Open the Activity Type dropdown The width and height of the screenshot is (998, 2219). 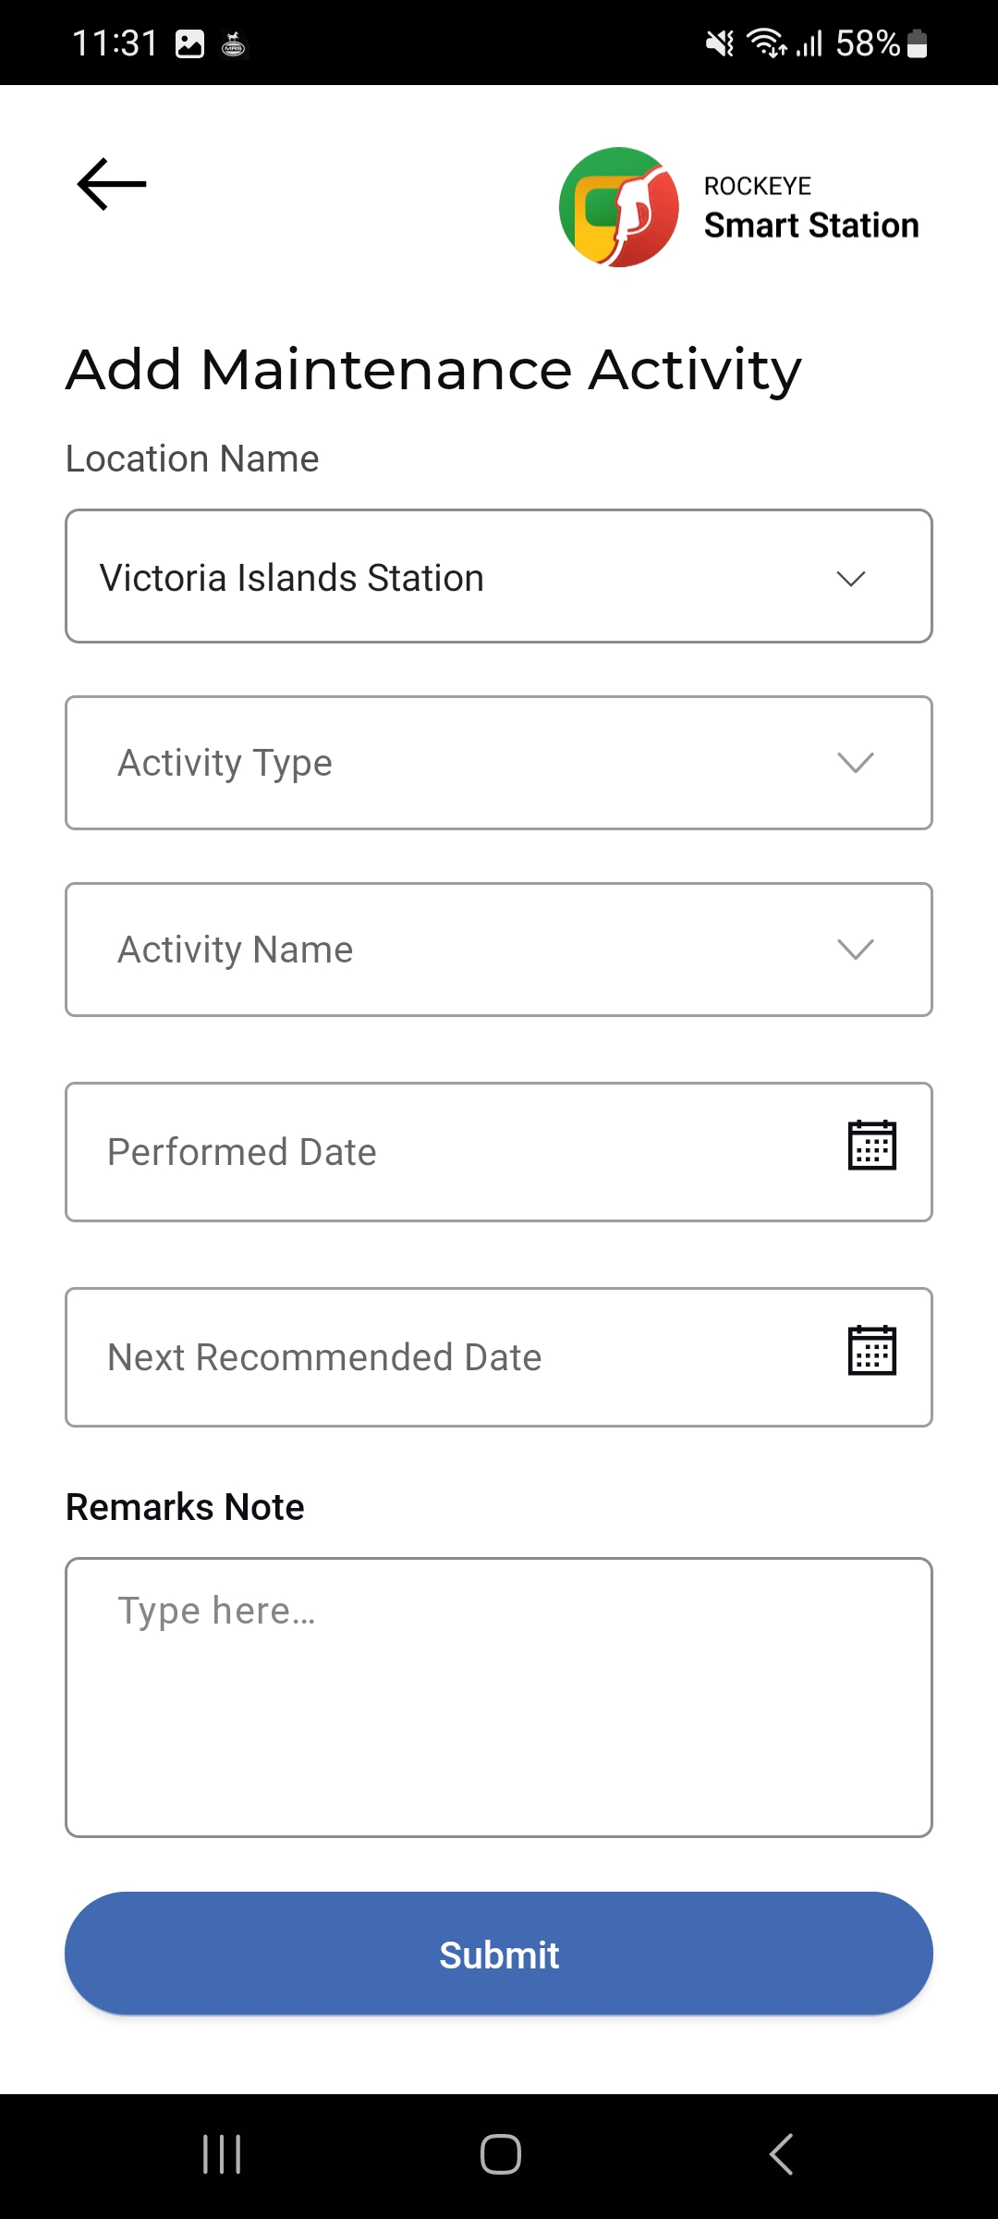[499, 763]
